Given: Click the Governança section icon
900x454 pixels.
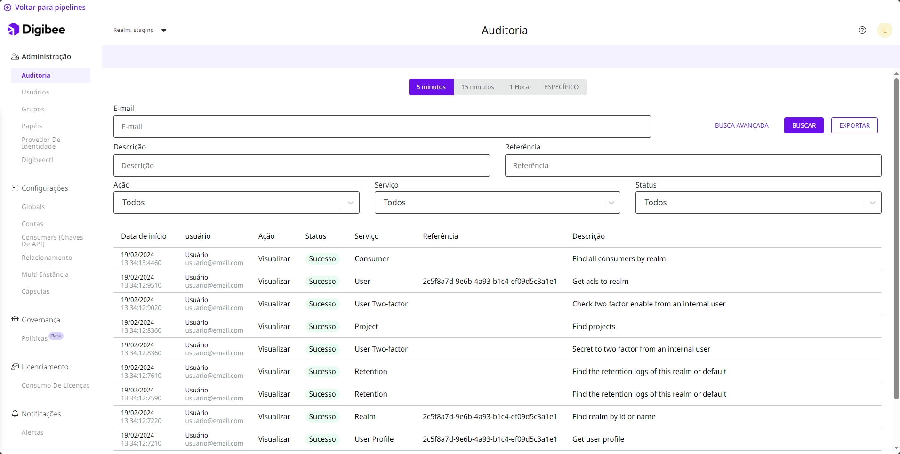Looking at the screenshot, I should [15, 320].
